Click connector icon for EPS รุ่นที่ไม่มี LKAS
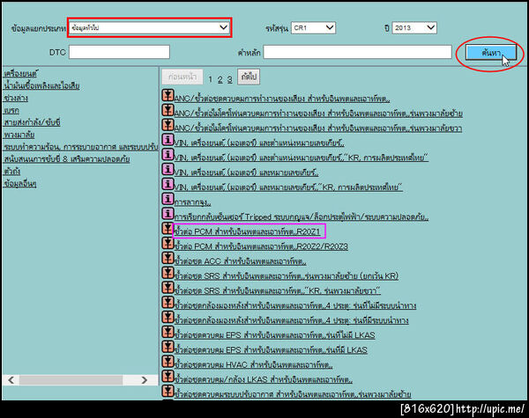 point(168,332)
